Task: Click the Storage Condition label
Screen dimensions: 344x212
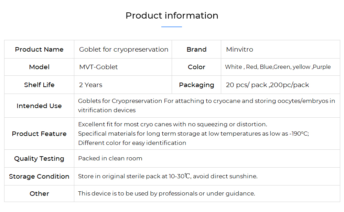Action: coord(39,177)
